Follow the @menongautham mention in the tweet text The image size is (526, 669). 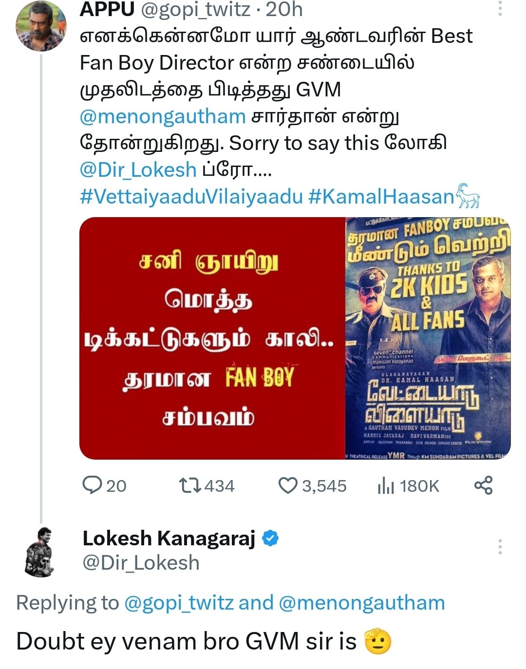point(163,116)
